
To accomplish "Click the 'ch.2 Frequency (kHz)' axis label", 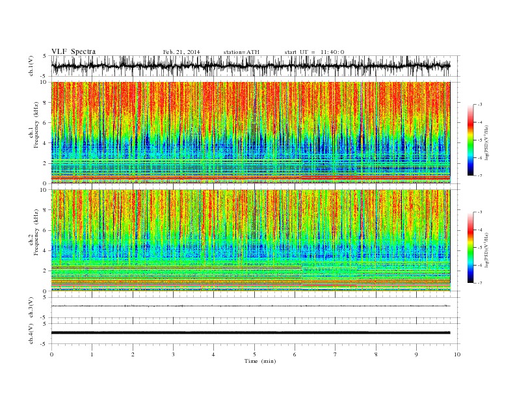I will click(x=34, y=233).
